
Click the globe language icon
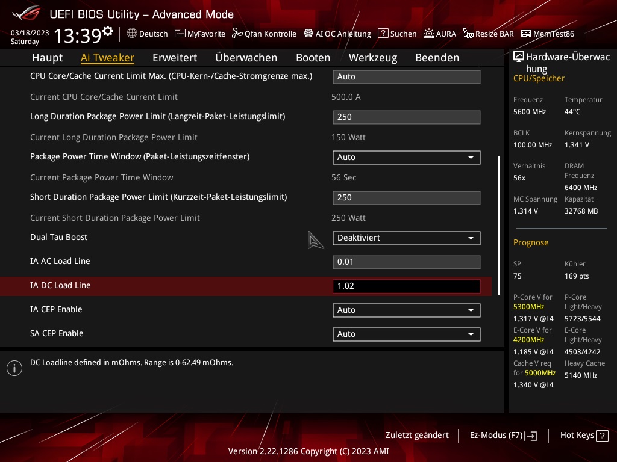[132, 34]
